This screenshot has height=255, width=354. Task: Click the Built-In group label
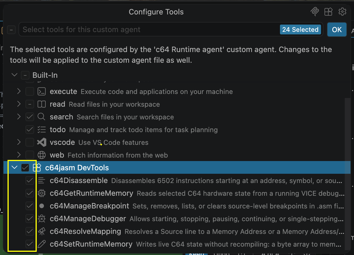click(x=45, y=75)
